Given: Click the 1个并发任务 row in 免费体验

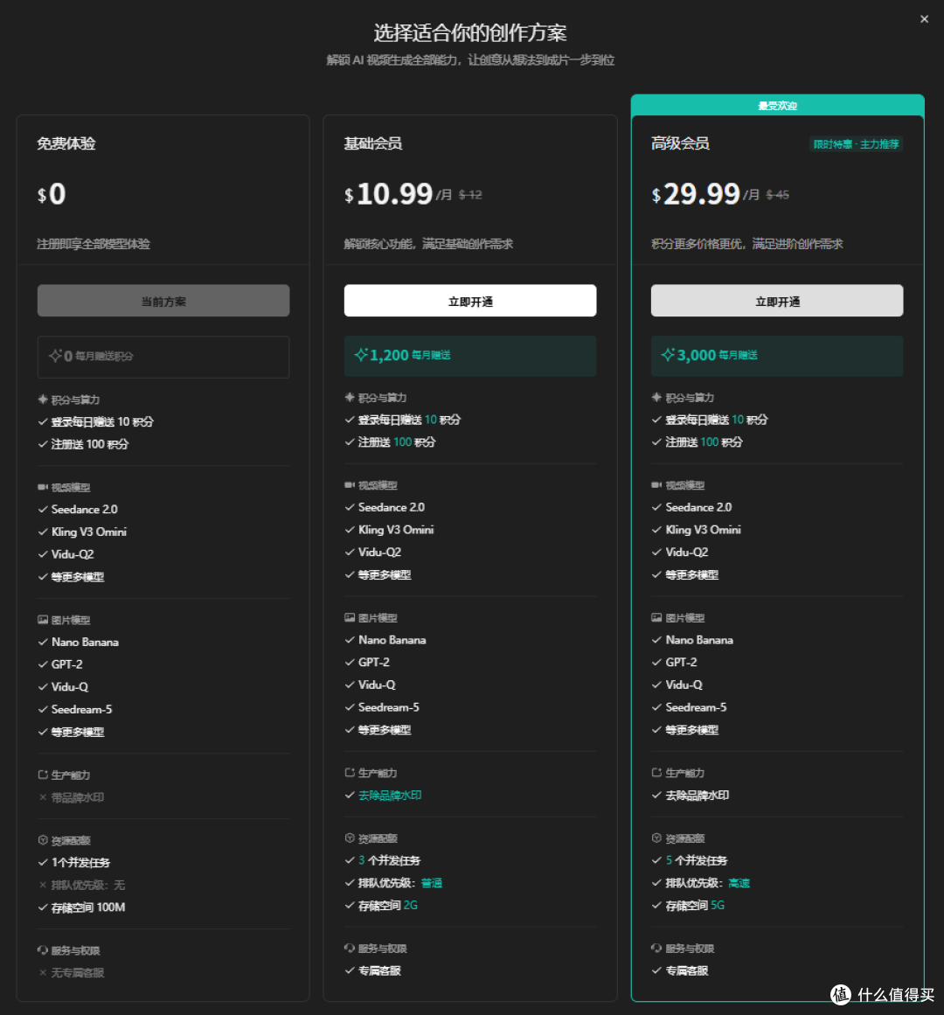Looking at the screenshot, I should click(x=73, y=862).
